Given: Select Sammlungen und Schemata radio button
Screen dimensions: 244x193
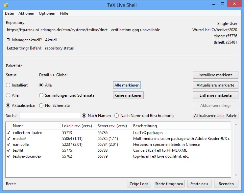Looking at the screenshot, I should [41, 95].
